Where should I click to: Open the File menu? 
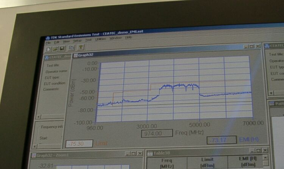48,43
